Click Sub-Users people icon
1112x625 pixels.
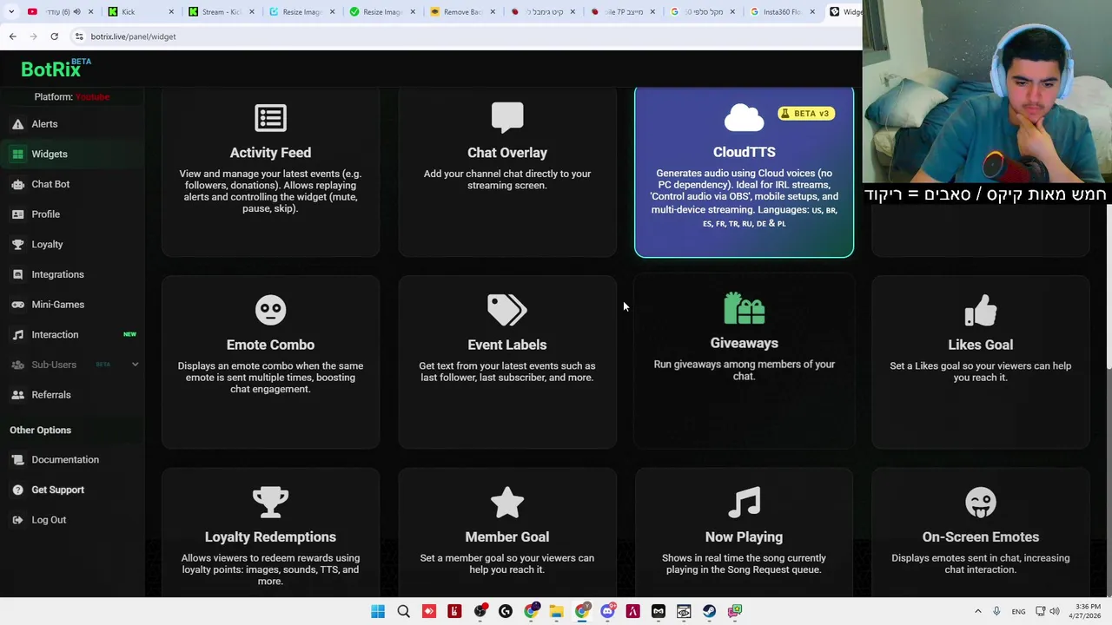[x=17, y=365]
